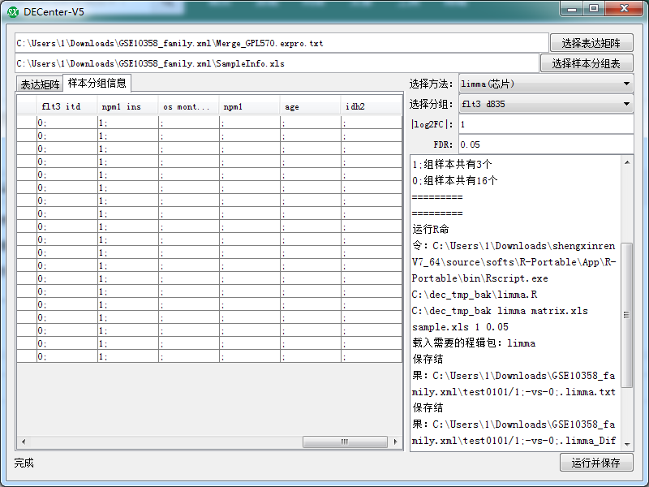
Task: Click the FDR value field
Action: 545,144
